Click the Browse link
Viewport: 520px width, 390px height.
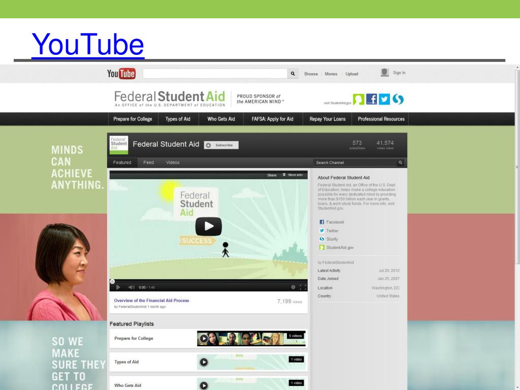pyautogui.click(x=311, y=74)
